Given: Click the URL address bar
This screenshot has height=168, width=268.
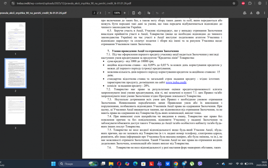Looking at the screenshot, I should tap(123, 3).
